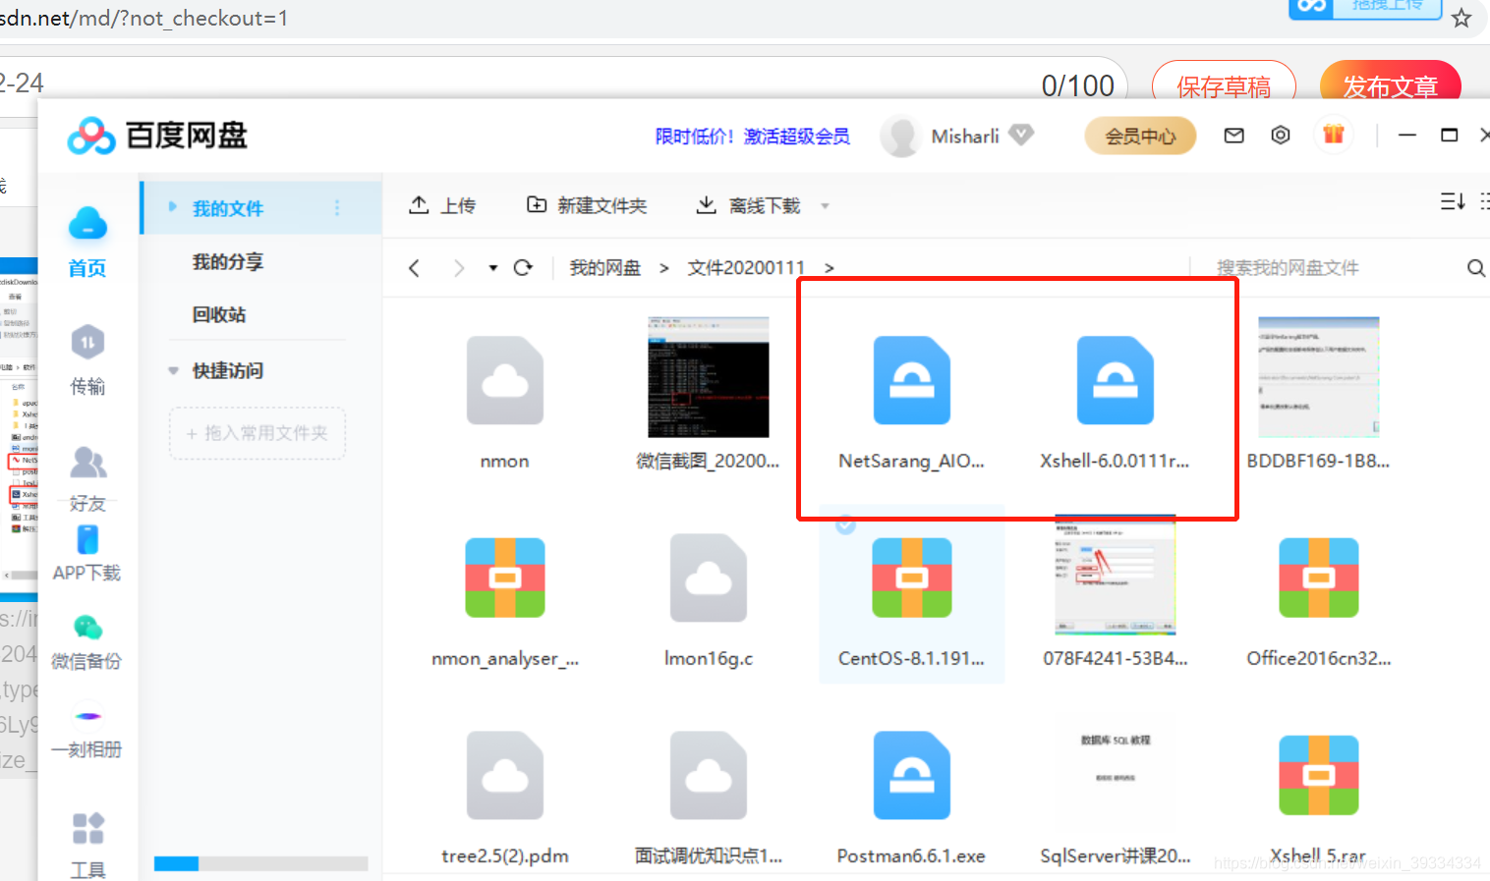Click 新建文件夹 new folder button
The height and width of the screenshot is (881, 1490).
click(x=587, y=205)
